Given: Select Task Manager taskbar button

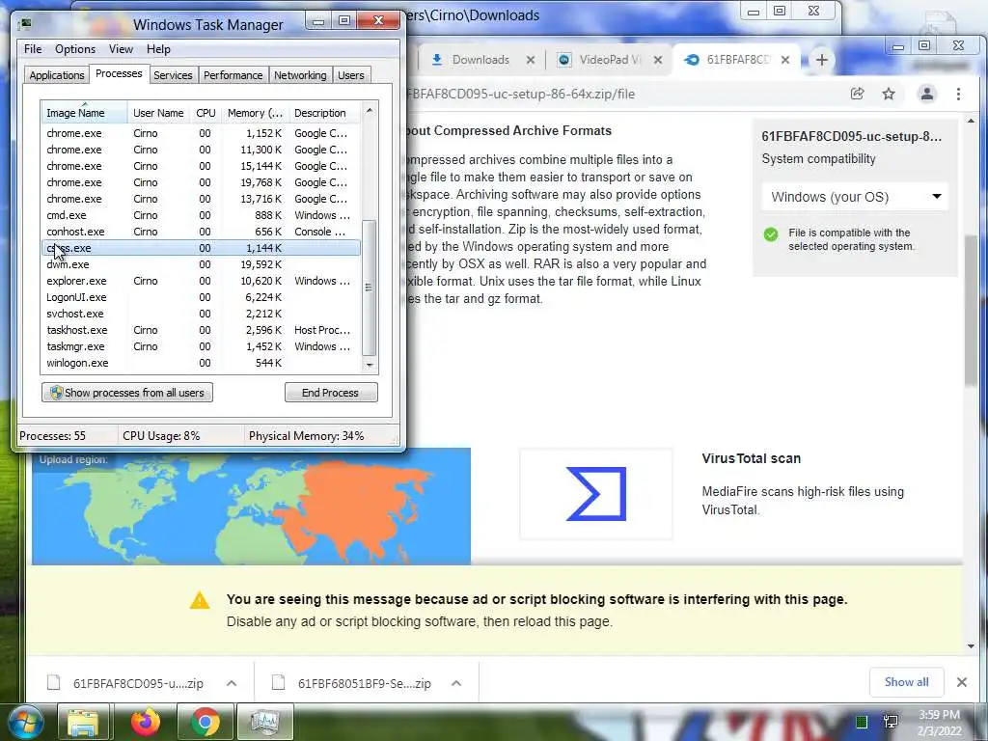Looking at the screenshot, I should point(264,722).
